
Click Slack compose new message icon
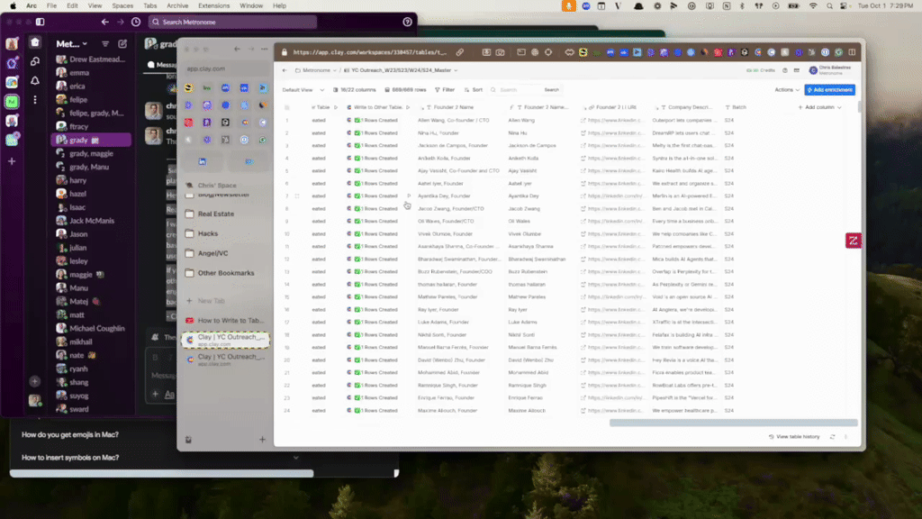click(x=122, y=43)
